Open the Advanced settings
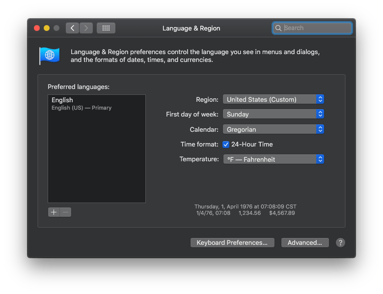The image size is (383, 294). coord(305,243)
